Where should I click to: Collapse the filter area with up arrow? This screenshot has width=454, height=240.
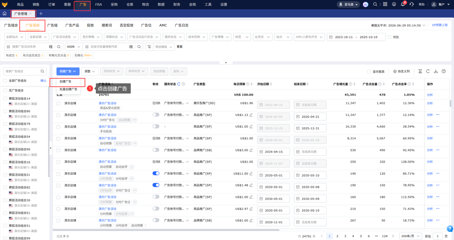(226, 63)
